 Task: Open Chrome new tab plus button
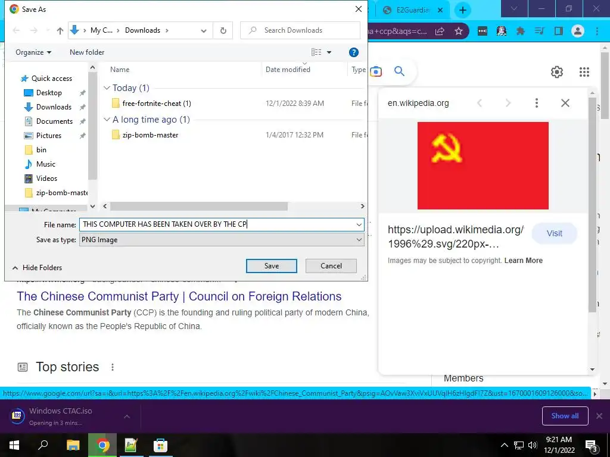[x=462, y=10]
